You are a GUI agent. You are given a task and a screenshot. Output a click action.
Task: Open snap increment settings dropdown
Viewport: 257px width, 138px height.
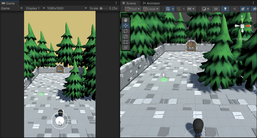coord(191,9)
